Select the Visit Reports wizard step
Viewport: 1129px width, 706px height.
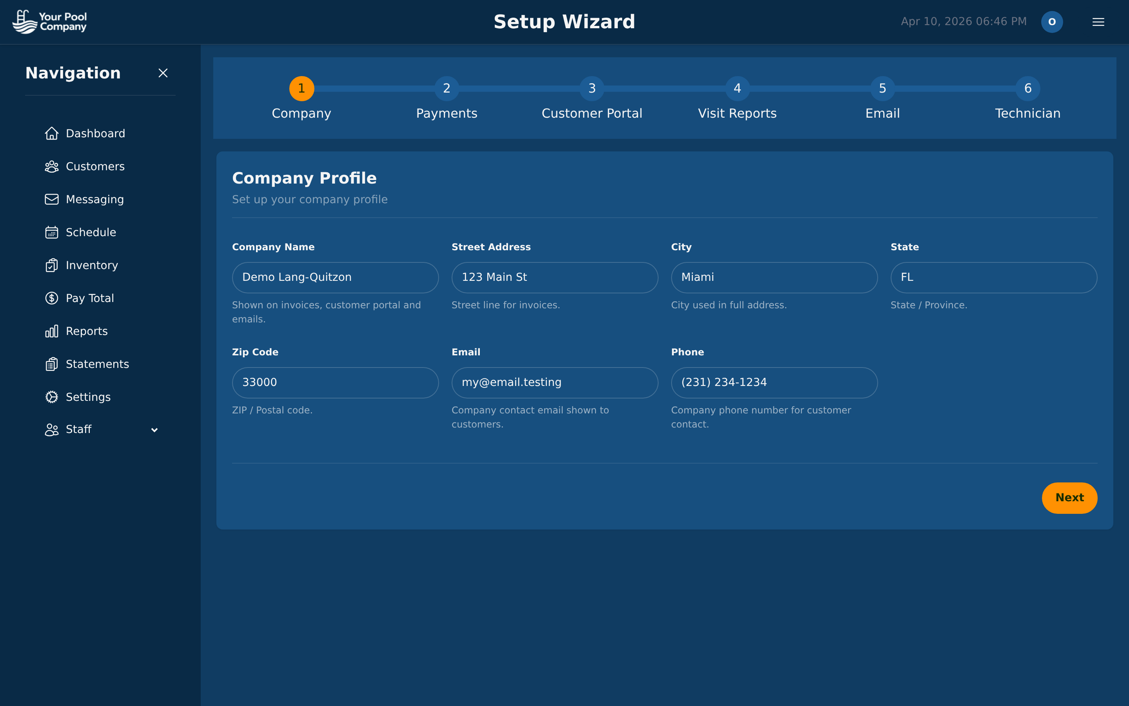point(737,88)
